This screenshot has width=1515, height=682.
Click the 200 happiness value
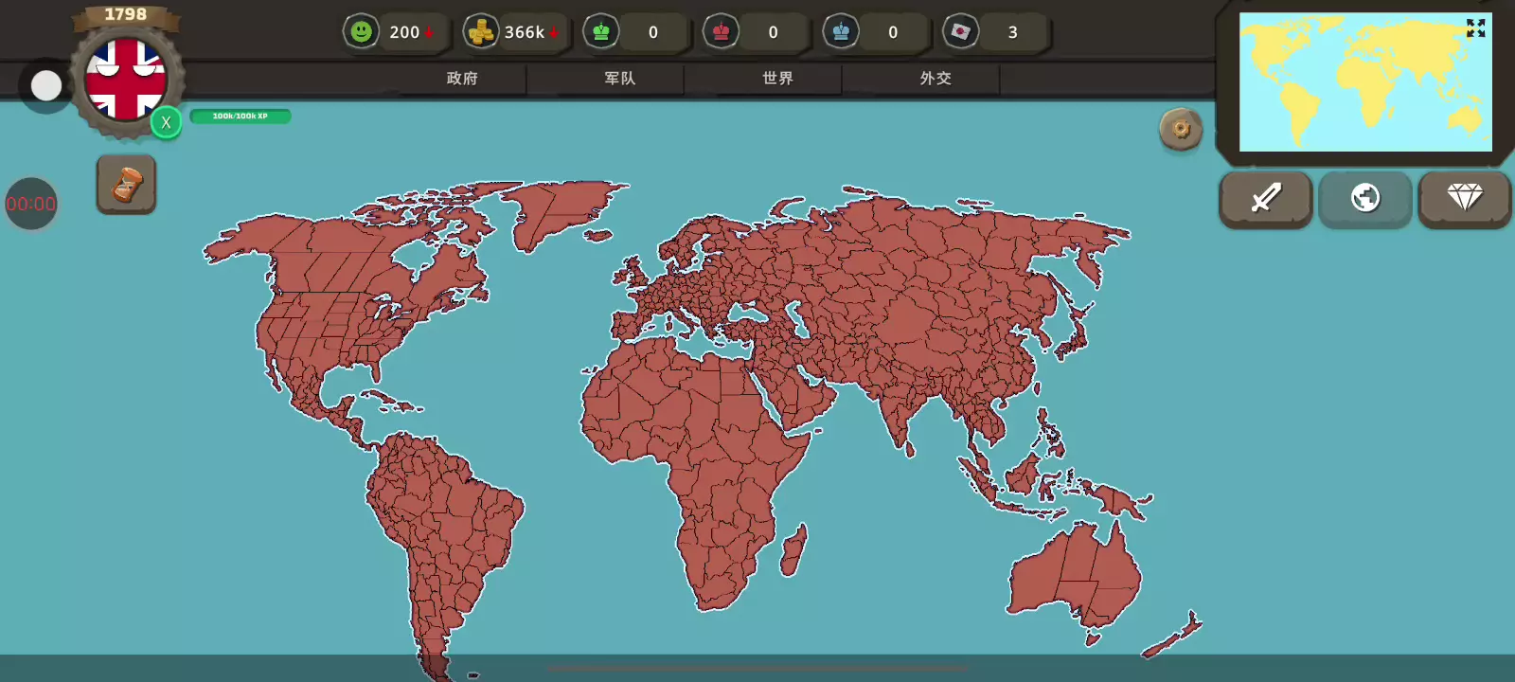coord(404,32)
